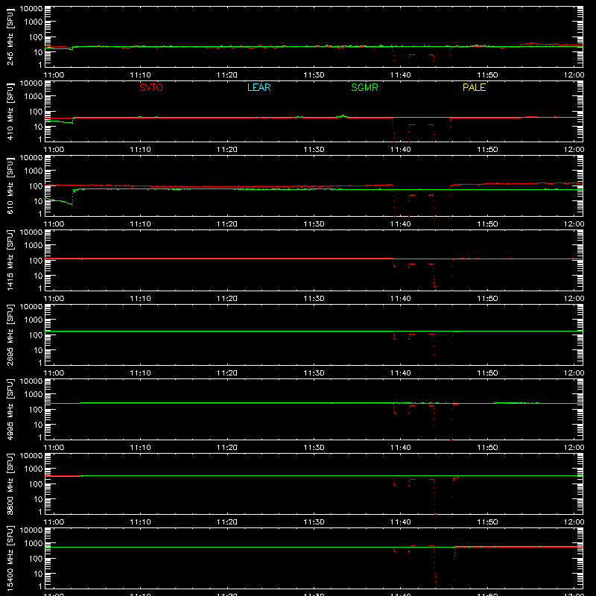
Task: Click 11:10 time label under 2695 MHz plot
Action: click(140, 373)
